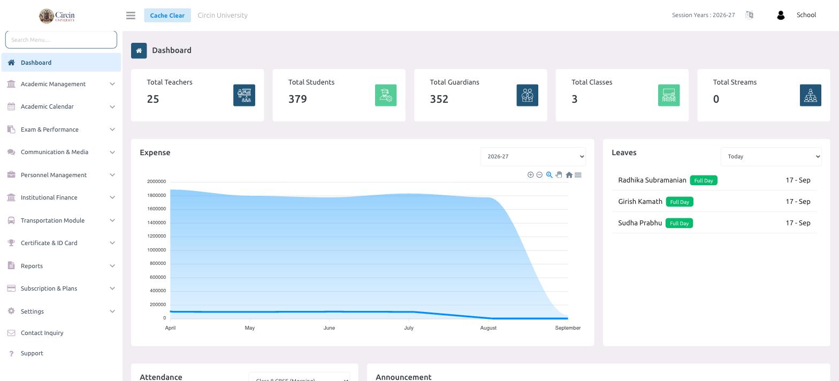The image size is (839, 381).
Task: Click the Total Classes card icon
Action: [669, 95]
